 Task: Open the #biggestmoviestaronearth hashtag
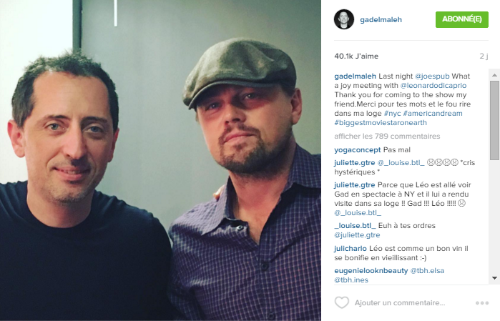381,123
